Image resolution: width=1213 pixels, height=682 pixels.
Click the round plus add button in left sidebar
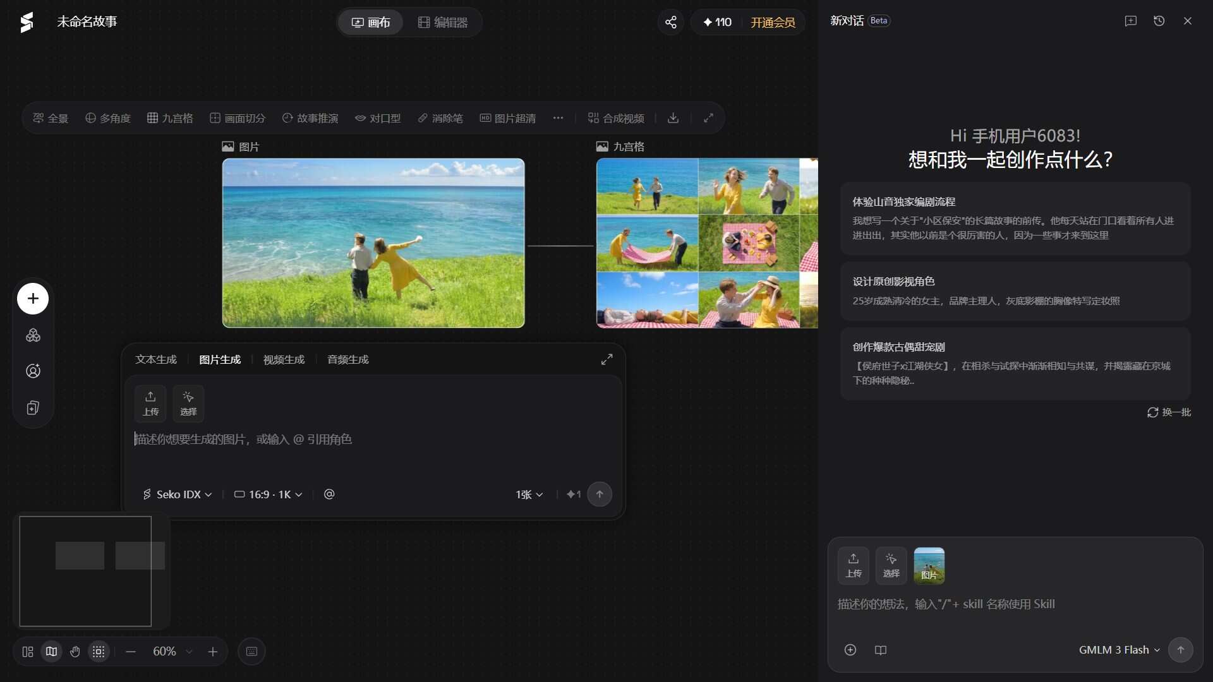[33, 299]
